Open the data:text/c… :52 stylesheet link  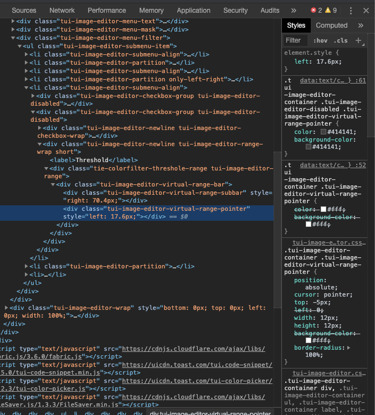click(333, 165)
